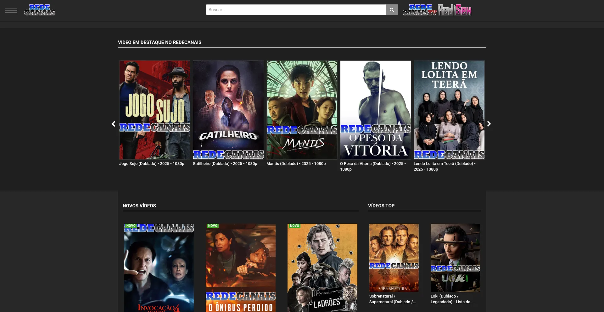Open the hamburger menu icon
Screen dimensions: 604x312
11,11
